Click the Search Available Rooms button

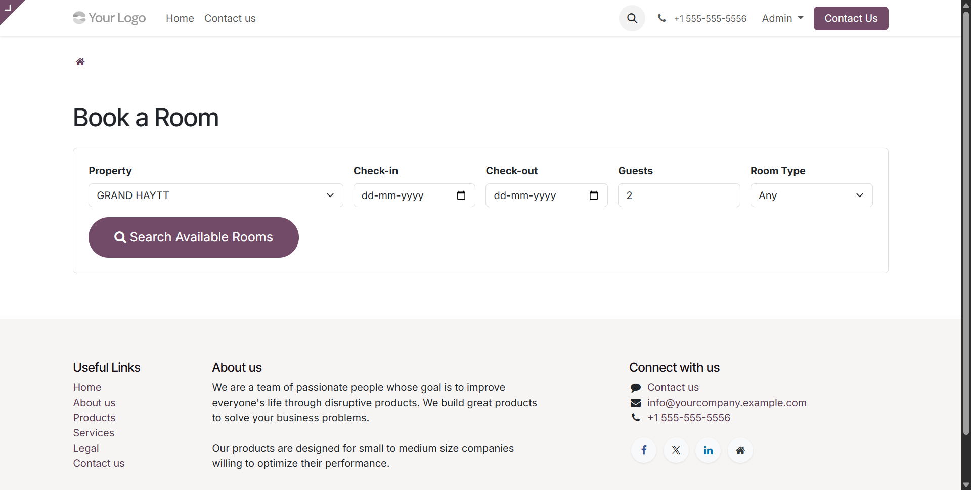click(193, 237)
